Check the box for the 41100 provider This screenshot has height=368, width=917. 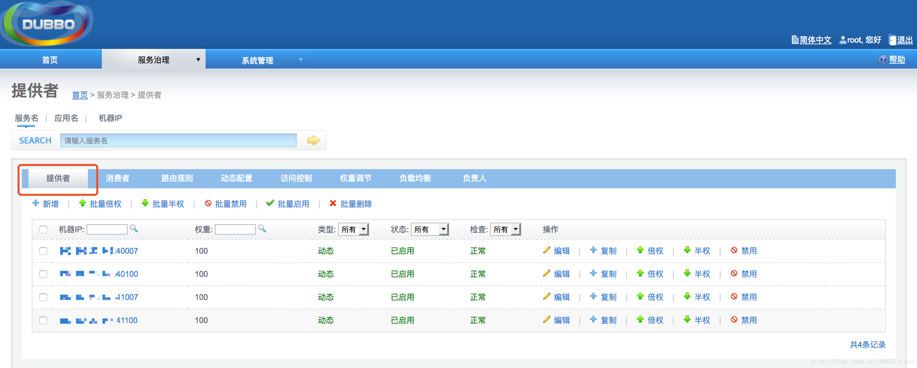[x=43, y=320]
